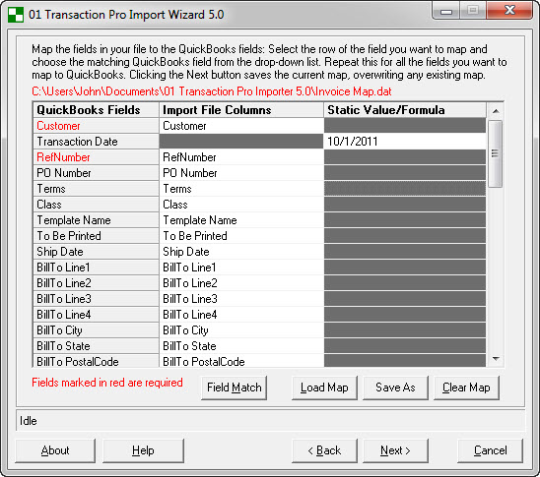Click the vertical scrollbar thumb of the grid
The height and width of the screenshot is (477, 540).
point(496,153)
